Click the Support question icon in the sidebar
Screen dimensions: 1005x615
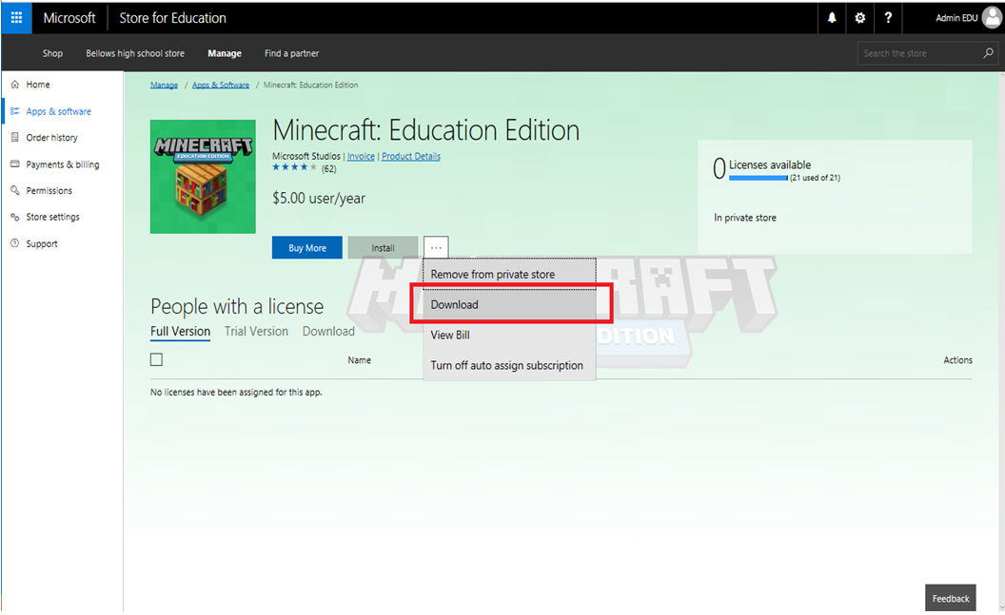(x=14, y=244)
